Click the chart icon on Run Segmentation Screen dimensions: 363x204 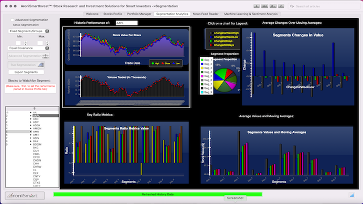(x=41, y=65)
